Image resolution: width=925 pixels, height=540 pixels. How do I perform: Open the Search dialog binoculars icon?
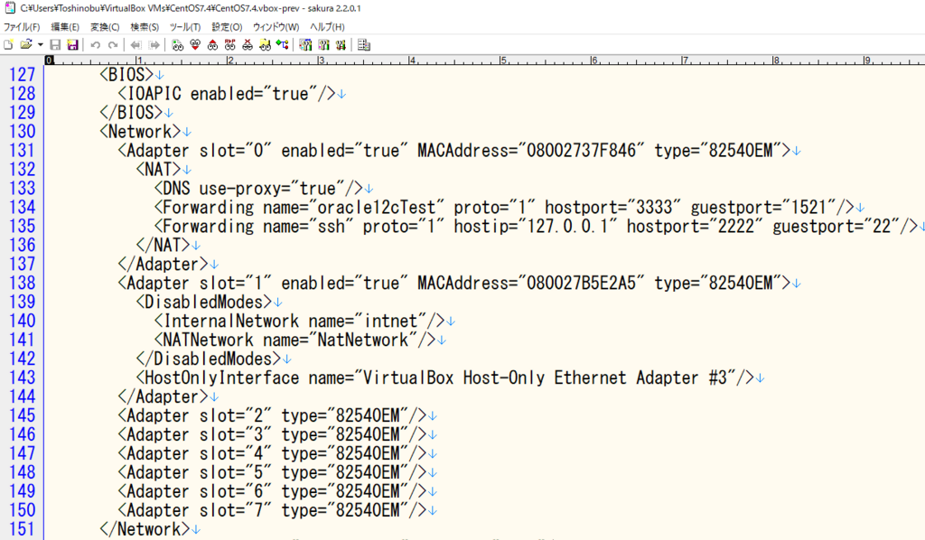[178, 45]
